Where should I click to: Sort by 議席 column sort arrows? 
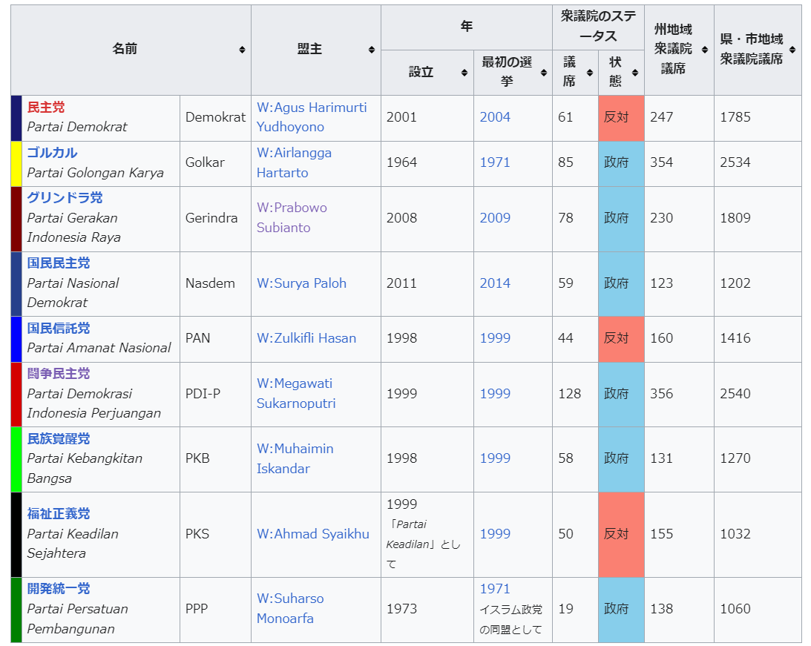[590, 73]
